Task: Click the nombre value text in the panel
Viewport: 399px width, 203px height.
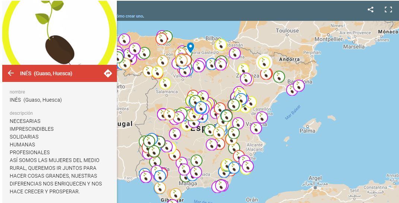Action: tap(36, 100)
